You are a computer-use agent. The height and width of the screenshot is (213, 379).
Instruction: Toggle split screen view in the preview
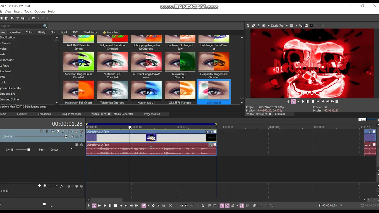click(x=264, y=25)
